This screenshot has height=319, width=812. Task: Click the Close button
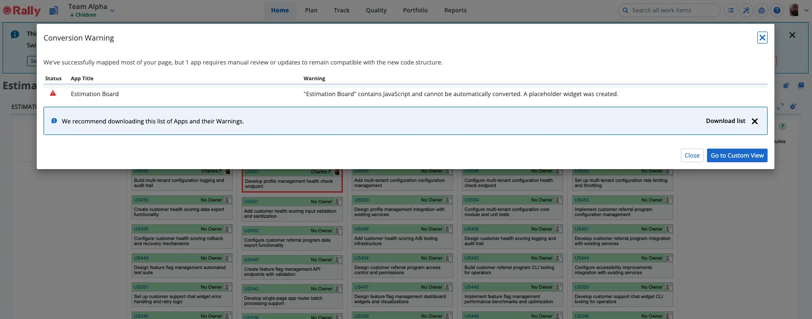[x=692, y=155]
